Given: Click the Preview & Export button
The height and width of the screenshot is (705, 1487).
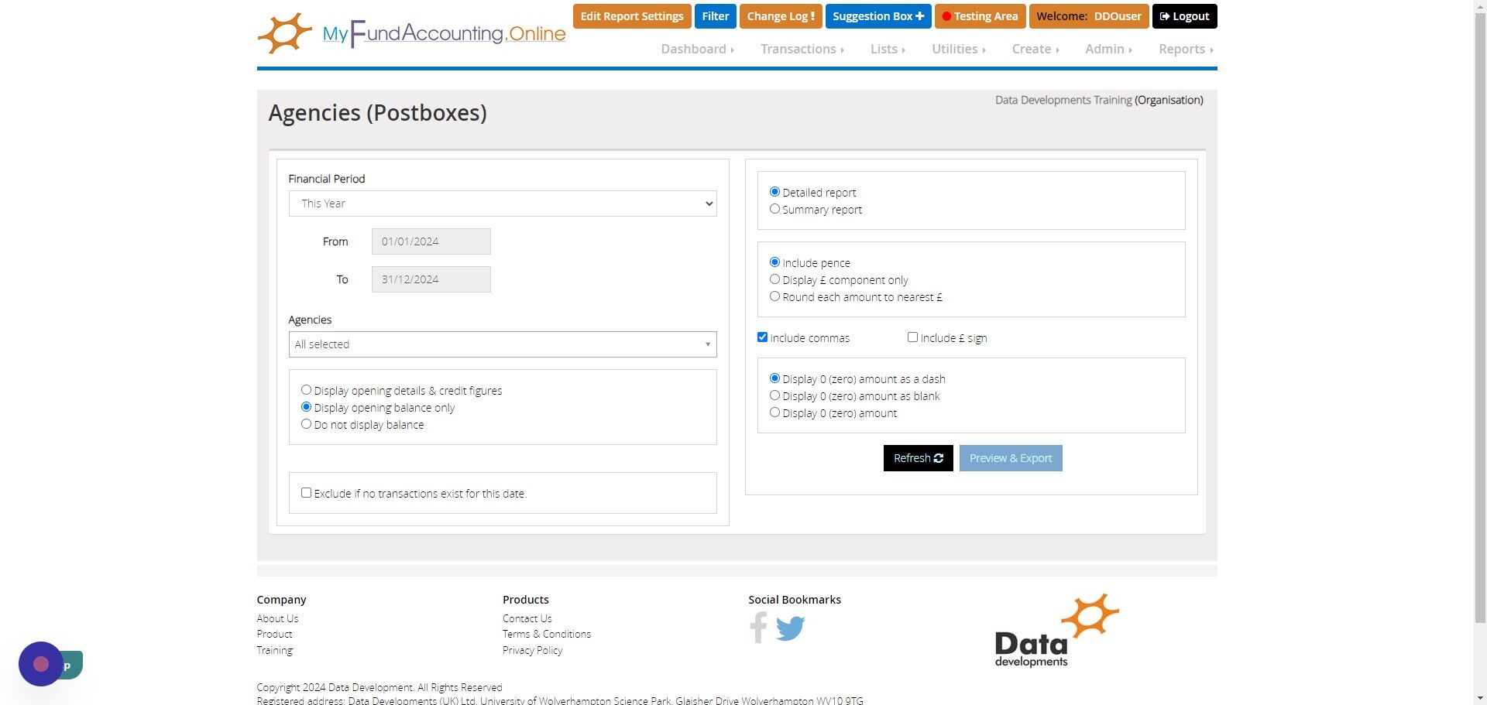Looking at the screenshot, I should click(x=1011, y=458).
